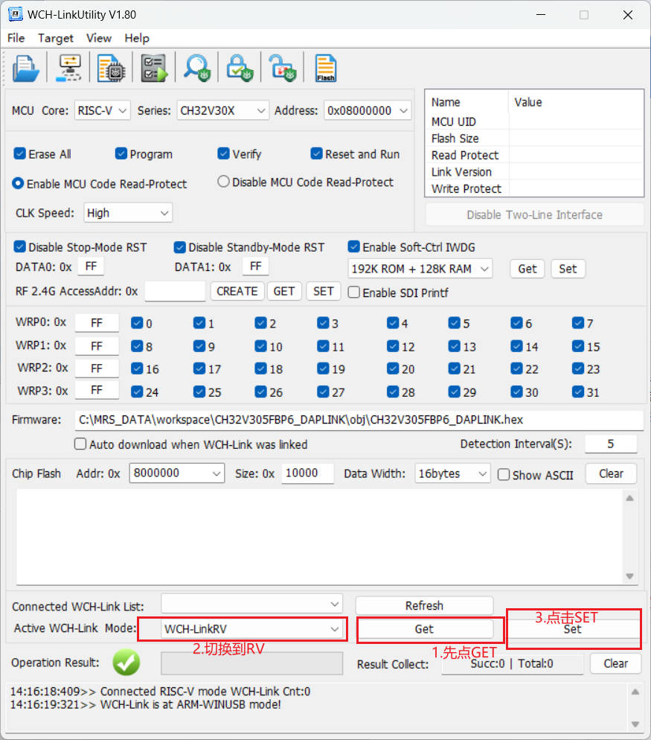Image resolution: width=651 pixels, height=740 pixels.
Task: Click the DATA0 hex input field
Action: (91, 267)
